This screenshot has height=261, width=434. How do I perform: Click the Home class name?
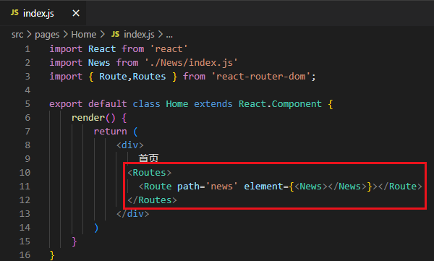click(x=177, y=104)
